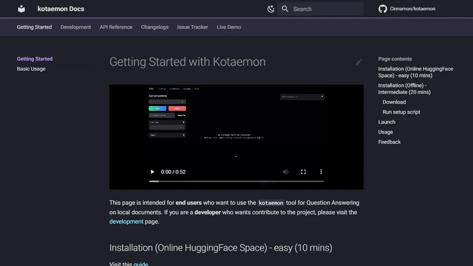Screen dimensions: 473x266
Task: Click the Search input field
Action: click(x=320, y=9)
